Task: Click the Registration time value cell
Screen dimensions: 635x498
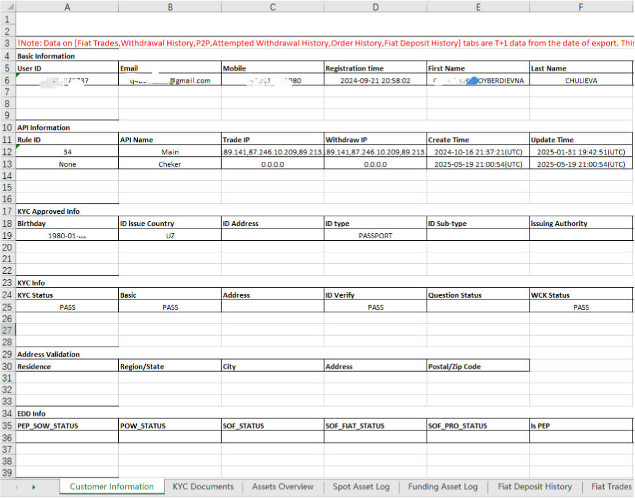Action: [x=375, y=80]
